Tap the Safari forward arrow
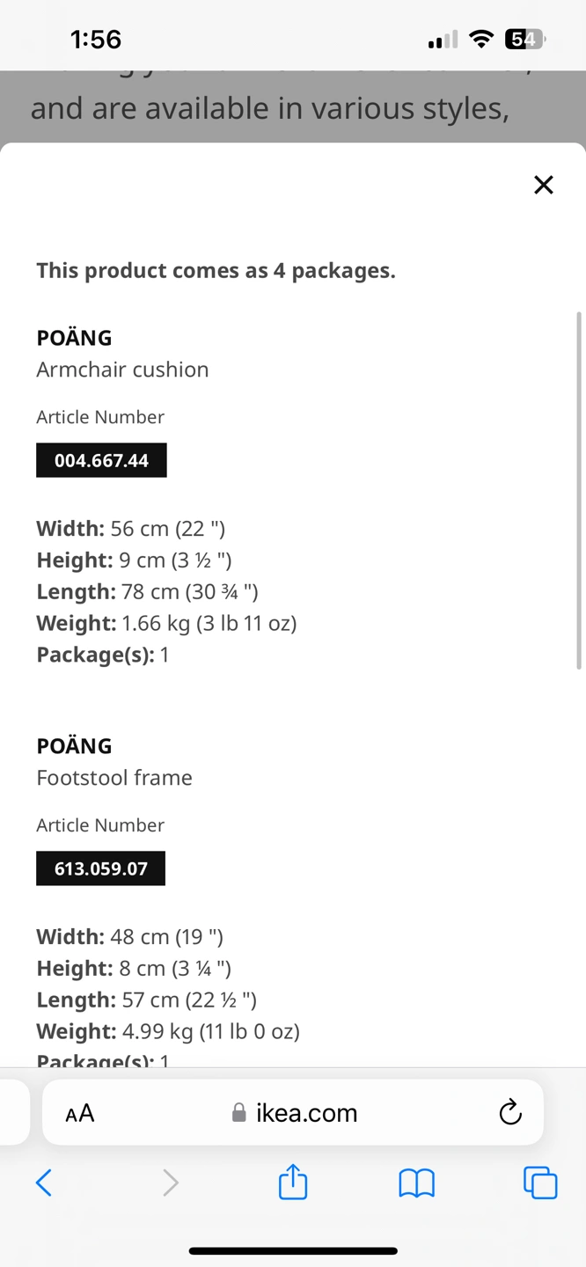This screenshot has width=586, height=1267. [x=171, y=1183]
